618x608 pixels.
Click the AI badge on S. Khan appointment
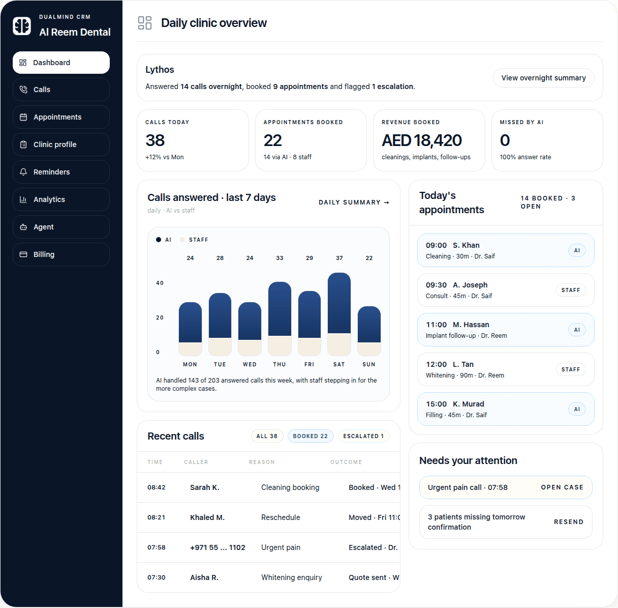[x=577, y=250]
